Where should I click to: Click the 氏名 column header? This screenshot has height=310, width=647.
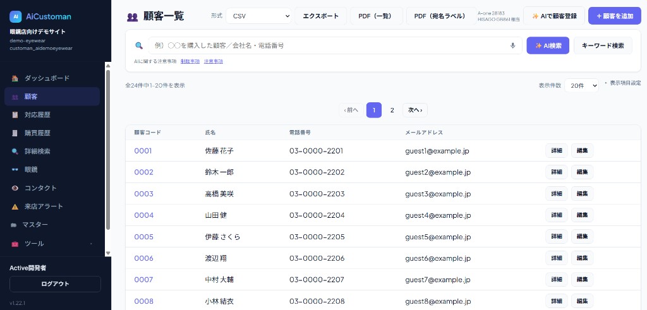click(210, 133)
